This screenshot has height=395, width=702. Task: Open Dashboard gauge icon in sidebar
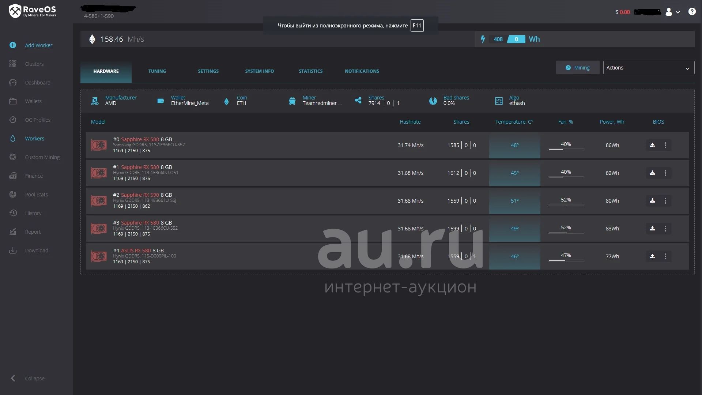point(13,82)
